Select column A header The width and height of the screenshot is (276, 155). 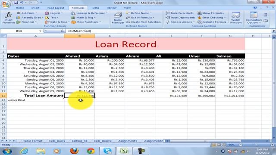(x=35, y=36)
